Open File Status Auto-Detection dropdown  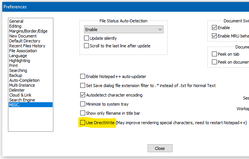[123, 30]
